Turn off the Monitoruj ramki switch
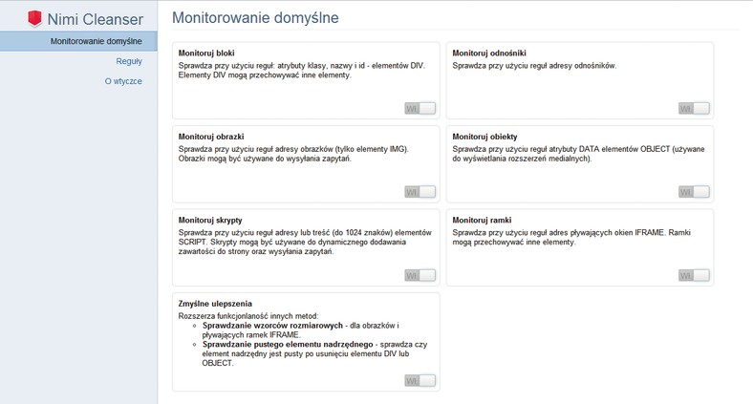Screen dimensions: 753x404 click(x=694, y=275)
